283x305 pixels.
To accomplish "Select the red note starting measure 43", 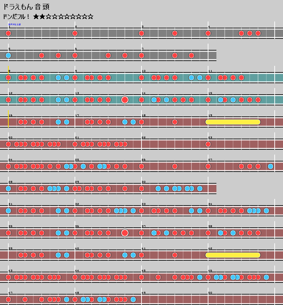I will pyautogui.click(x=8, y=277).
